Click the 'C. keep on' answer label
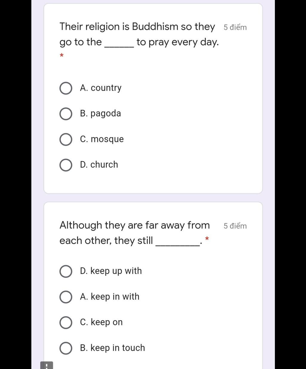The height and width of the screenshot is (369, 306). 101,322
